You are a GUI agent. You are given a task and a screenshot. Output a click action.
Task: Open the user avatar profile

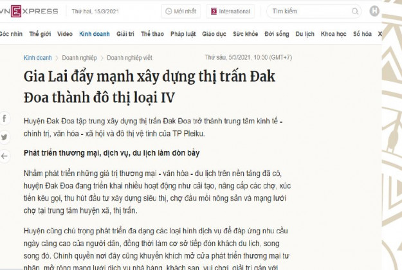(x=375, y=11)
